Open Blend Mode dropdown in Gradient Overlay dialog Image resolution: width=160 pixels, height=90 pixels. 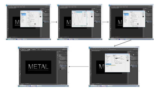click(x=118, y=56)
